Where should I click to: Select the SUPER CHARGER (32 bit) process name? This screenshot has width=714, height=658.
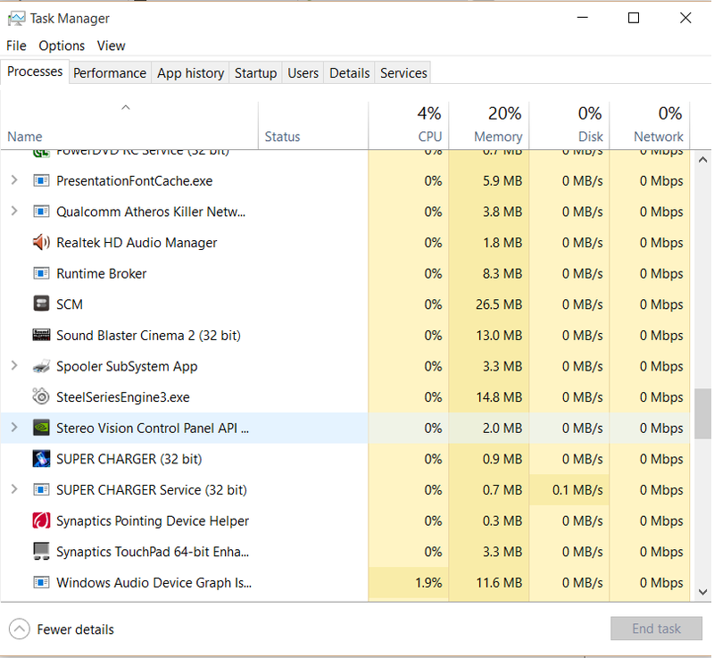129,459
